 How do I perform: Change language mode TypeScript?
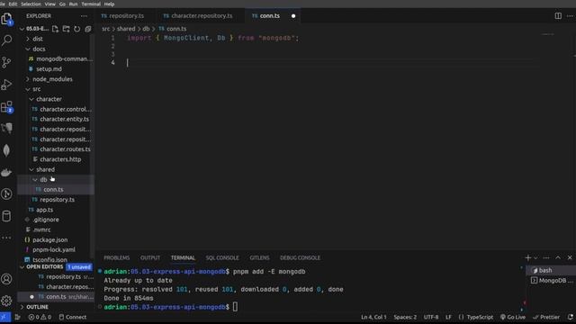(480, 317)
